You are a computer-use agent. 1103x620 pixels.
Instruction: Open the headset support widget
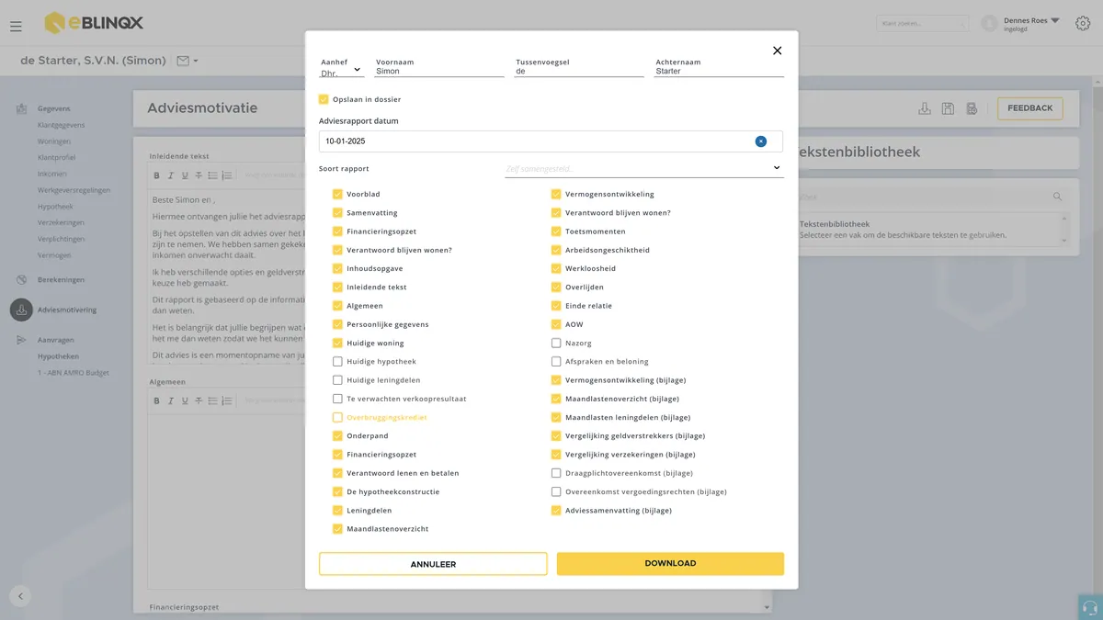click(x=1090, y=607)
